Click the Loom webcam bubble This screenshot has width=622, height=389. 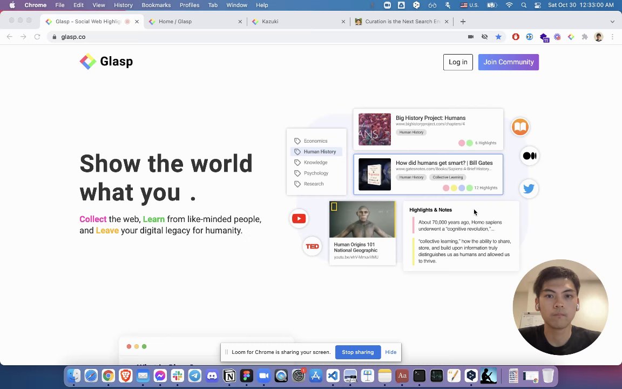pyautogui.click(x=560, y=307)
